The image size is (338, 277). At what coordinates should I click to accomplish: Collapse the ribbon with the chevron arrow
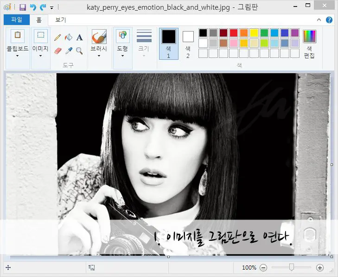[x=319, y=20]
